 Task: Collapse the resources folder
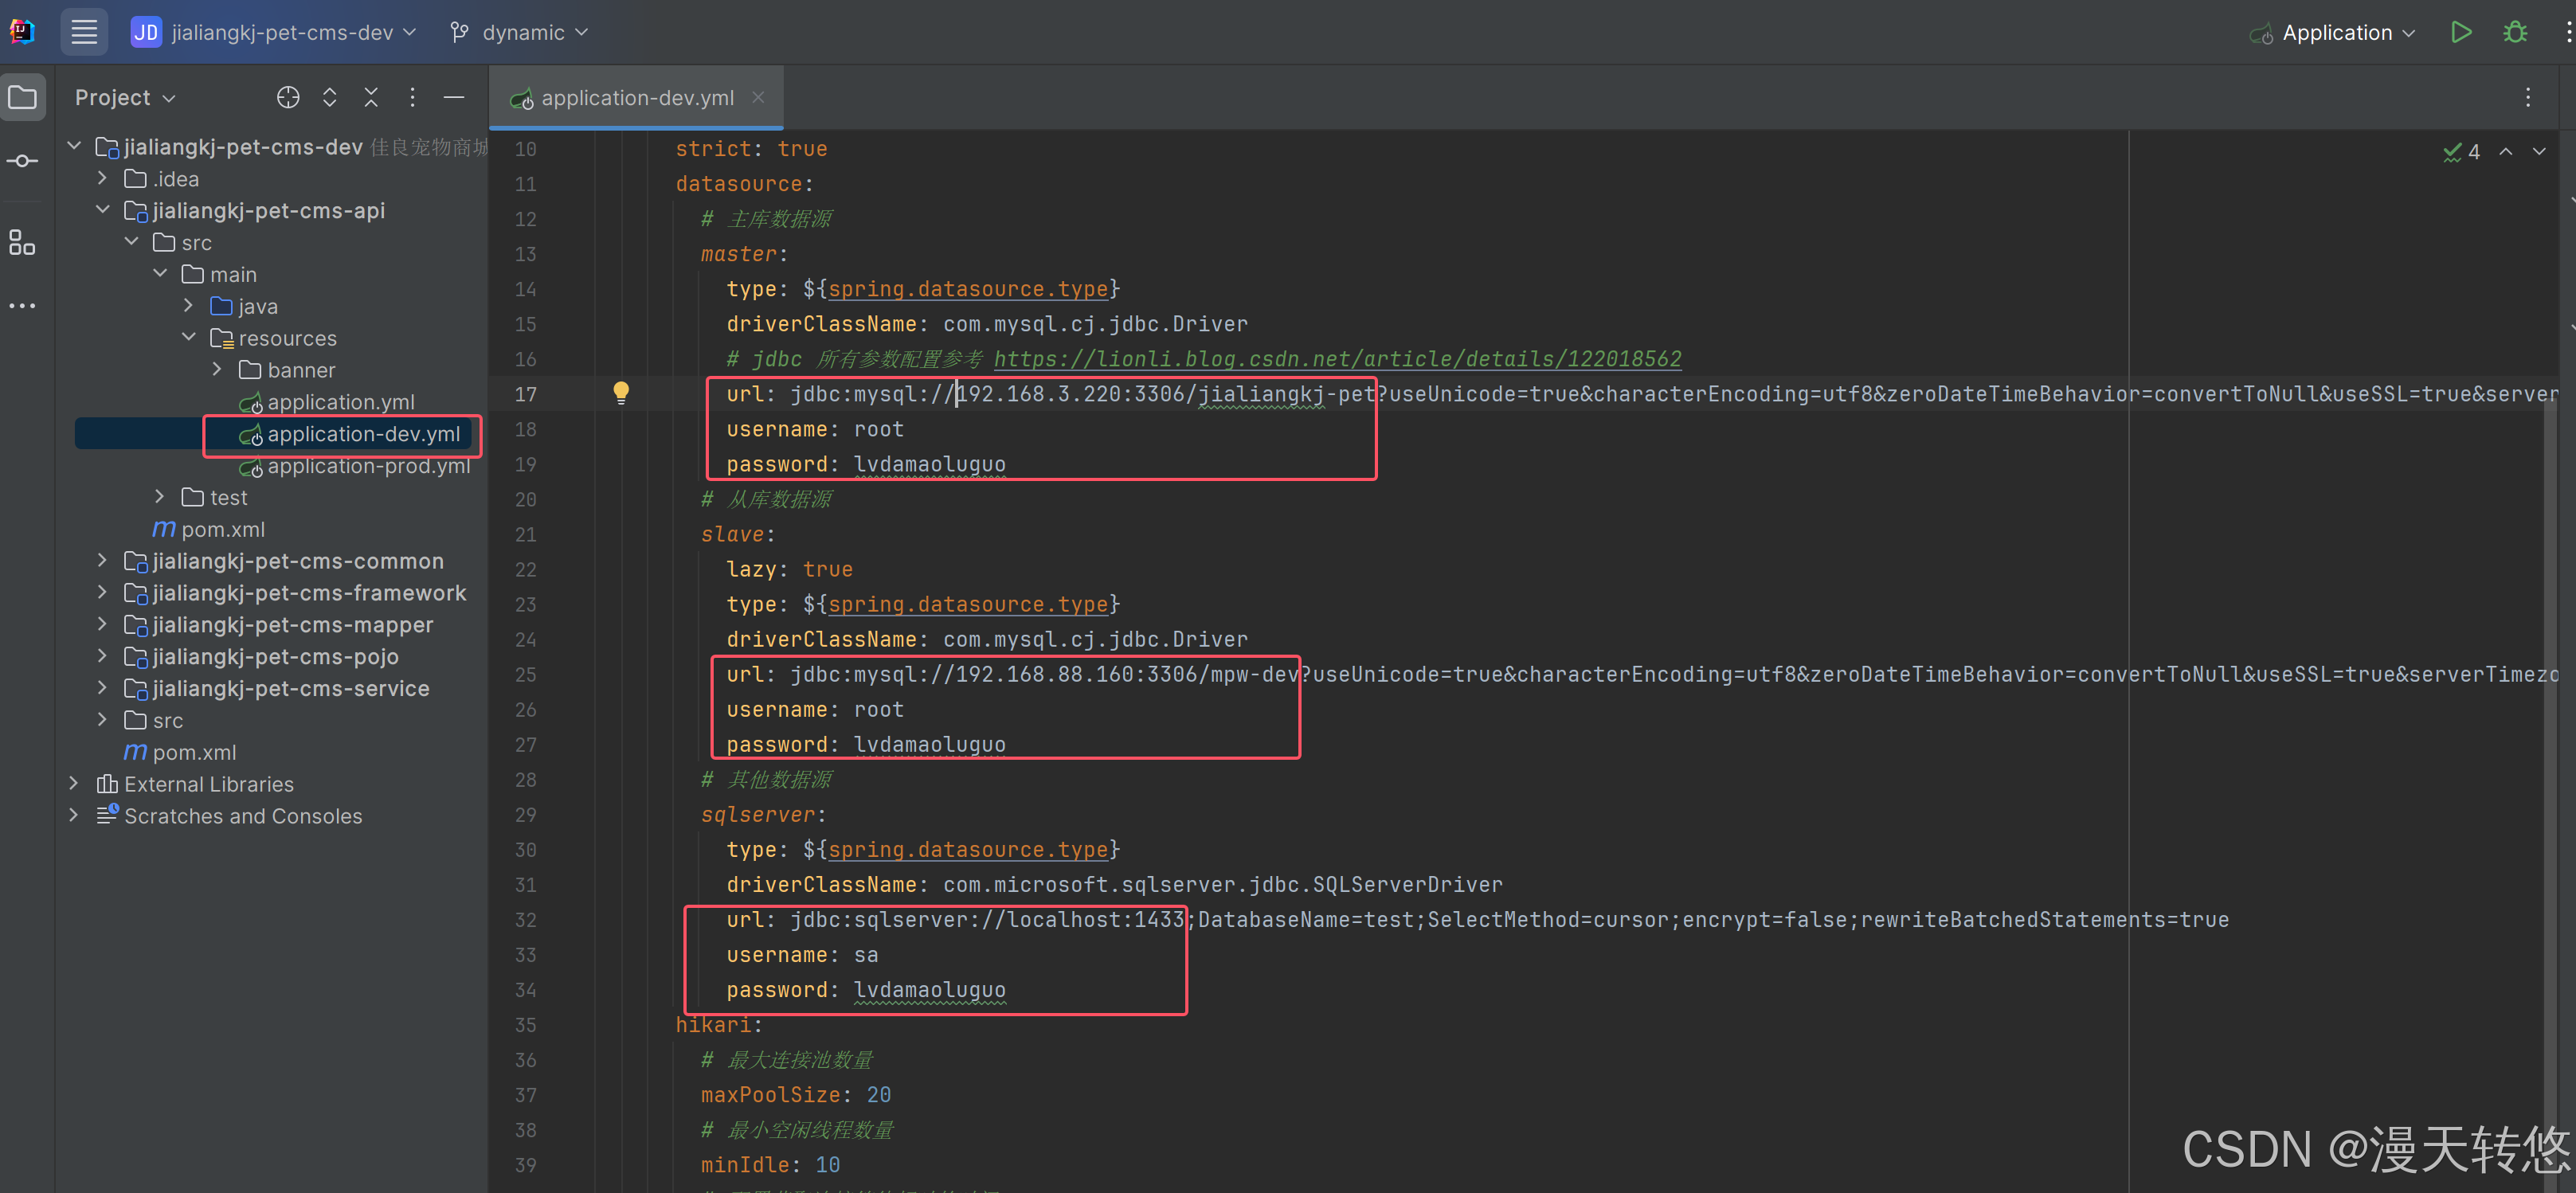(x=189, y=338)
